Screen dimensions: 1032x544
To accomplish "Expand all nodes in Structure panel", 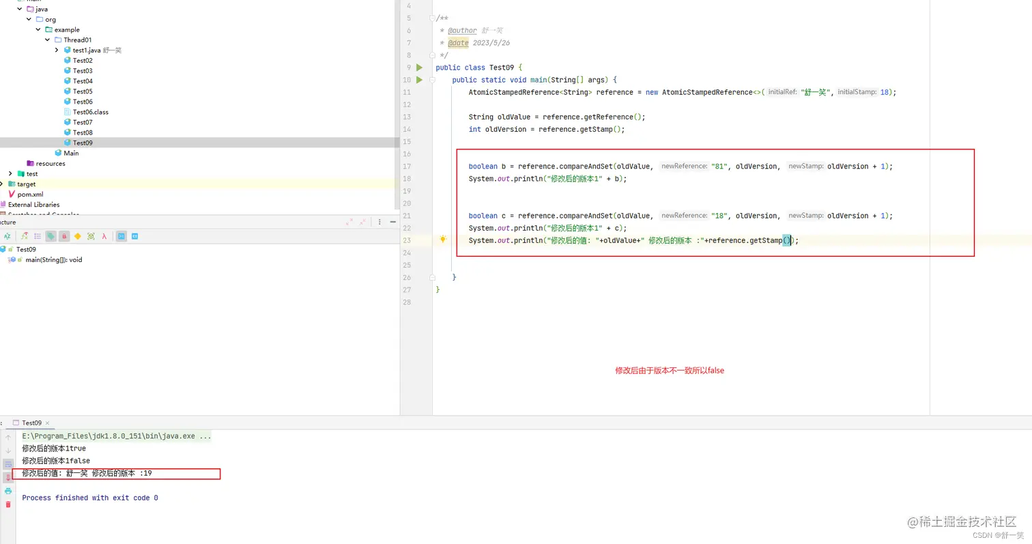I will [x=349, y=222].
